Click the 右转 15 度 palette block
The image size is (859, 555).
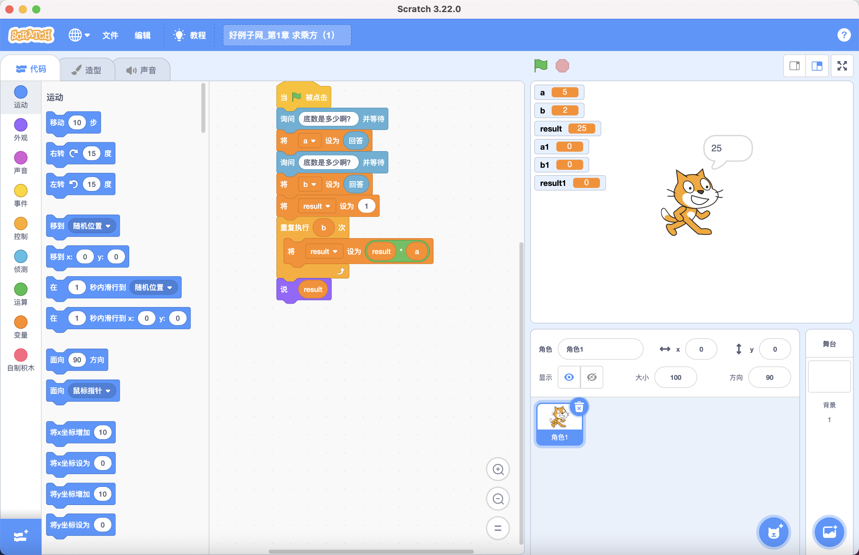tap(80, 154)
